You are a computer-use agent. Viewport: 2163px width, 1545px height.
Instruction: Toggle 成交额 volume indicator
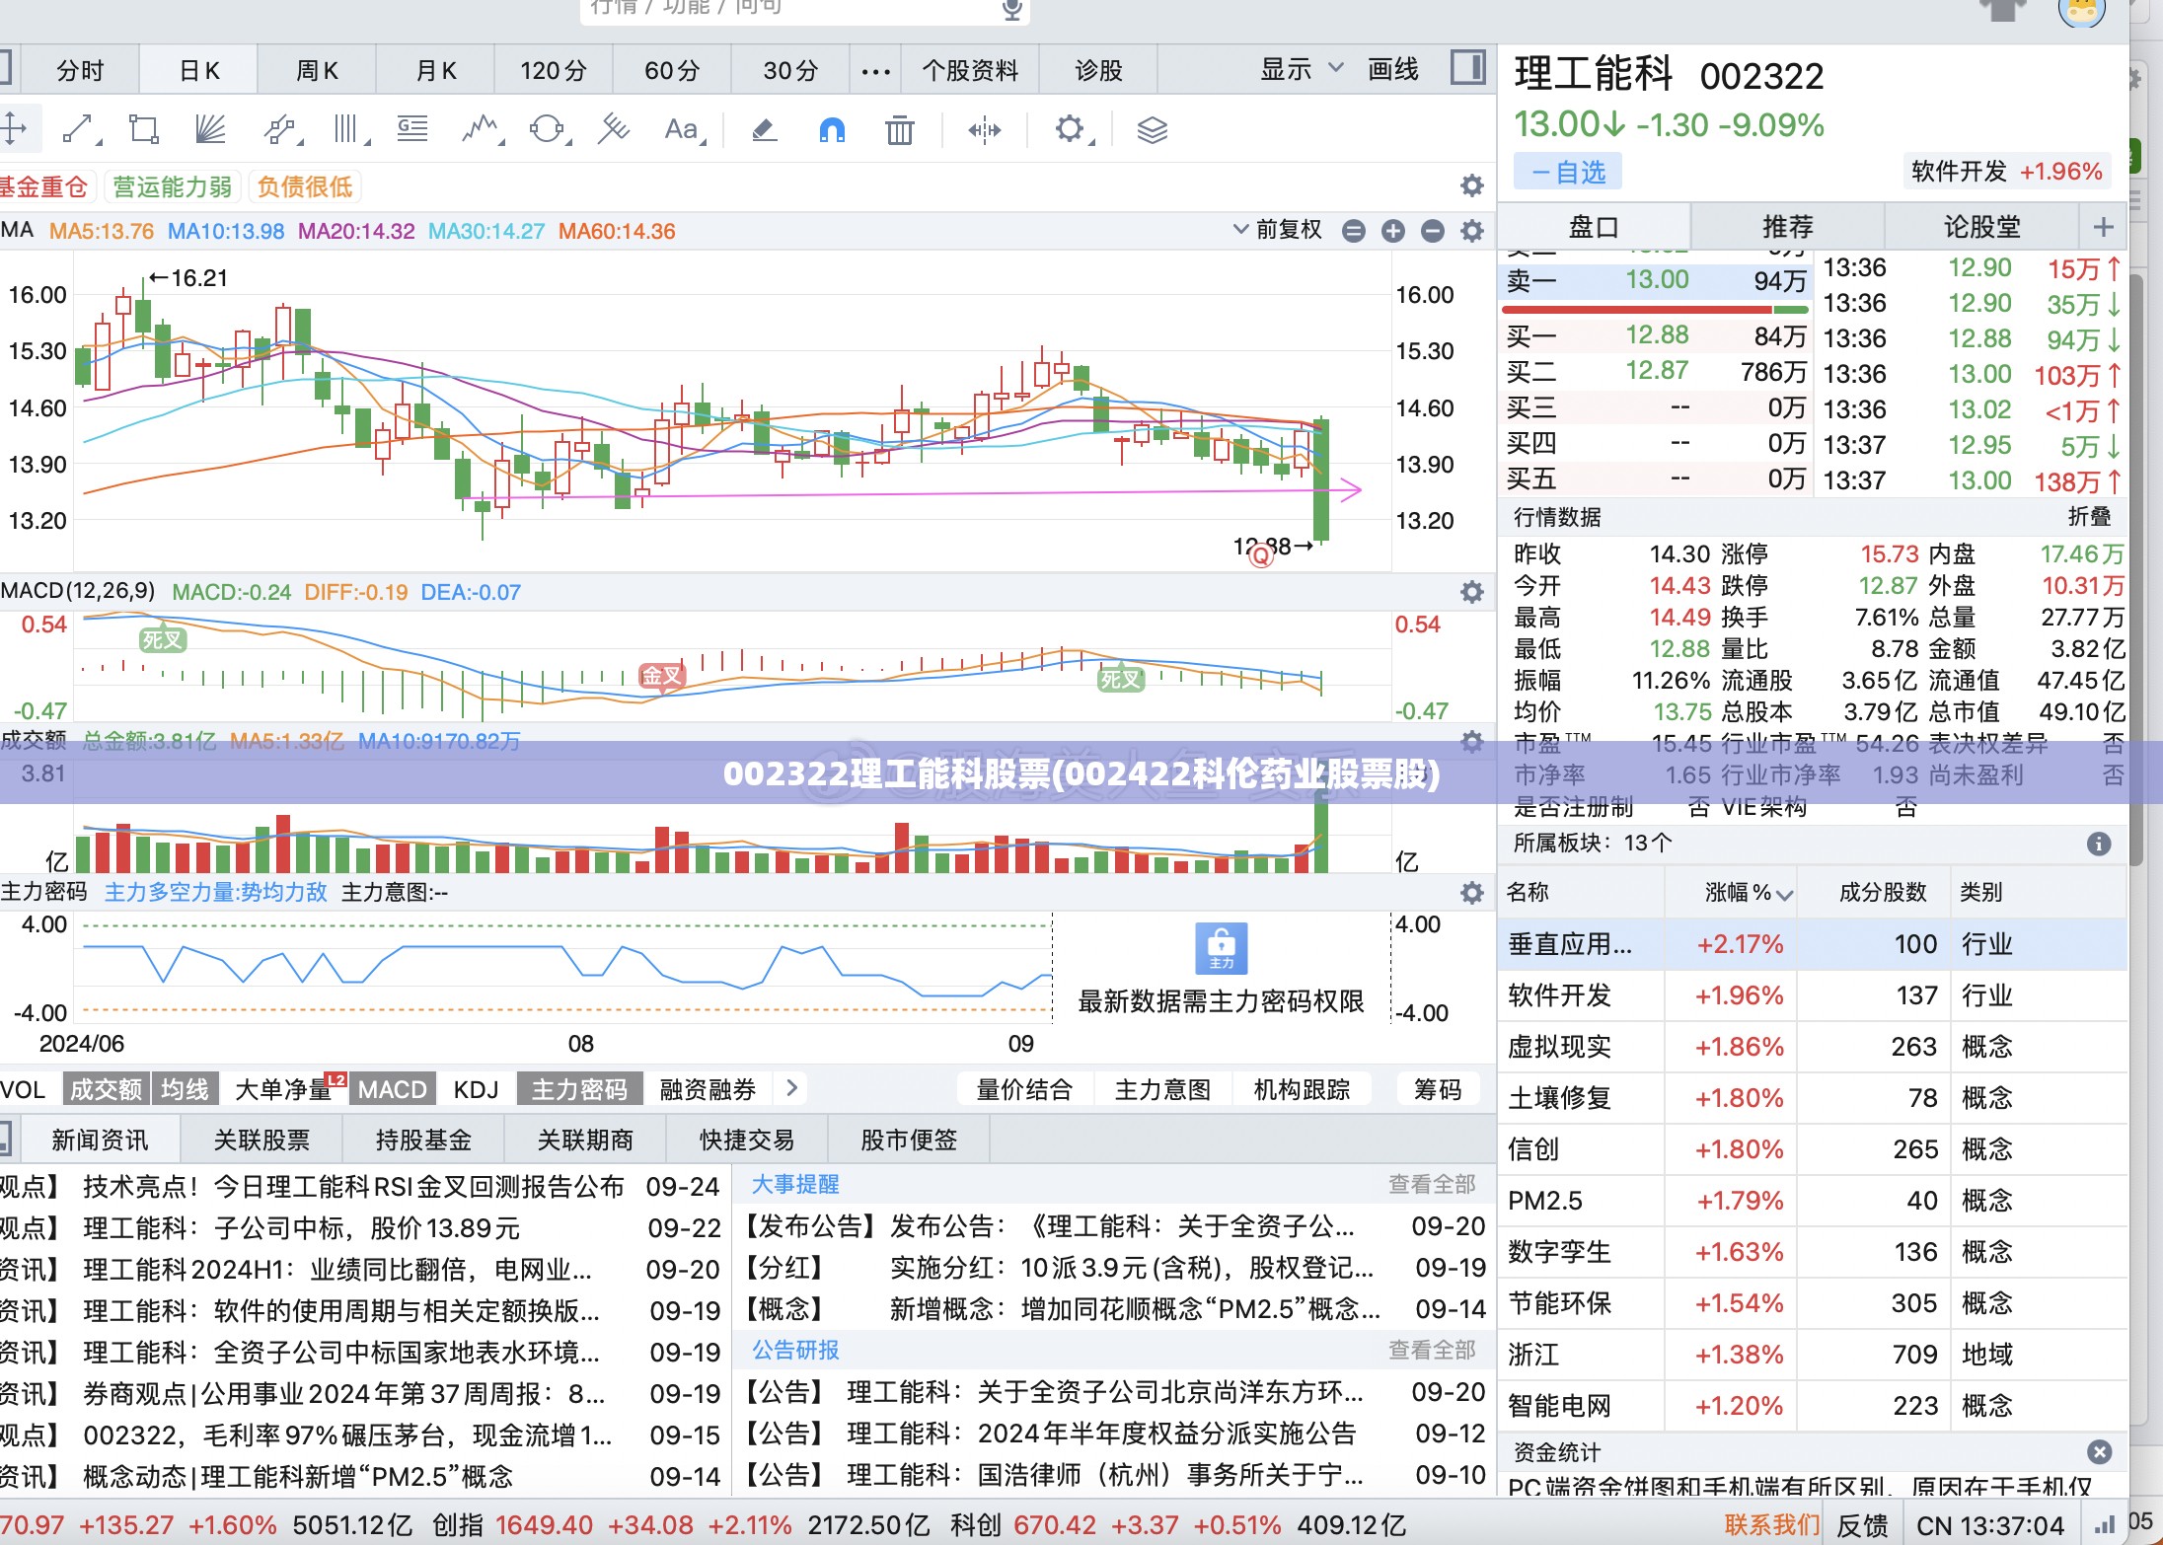pyautogui.click(x=106, y=1089)
